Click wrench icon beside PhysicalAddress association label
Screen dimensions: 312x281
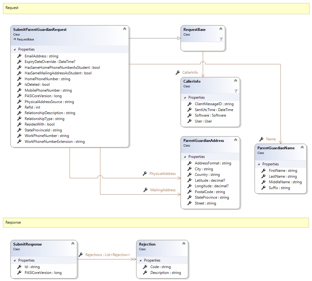pos(145,174)
